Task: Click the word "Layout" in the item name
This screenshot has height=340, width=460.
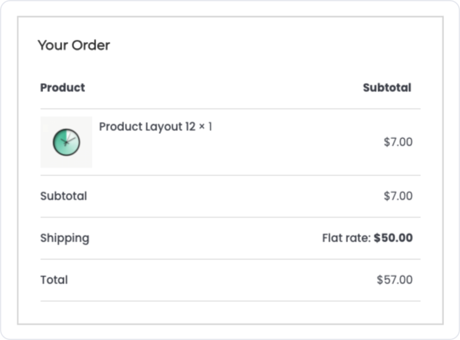Action: [163, 126]
